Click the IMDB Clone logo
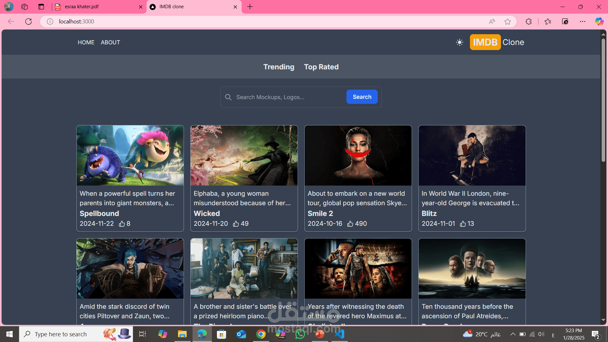The height and width of the screenshot is (342, 608). point(497,42)
